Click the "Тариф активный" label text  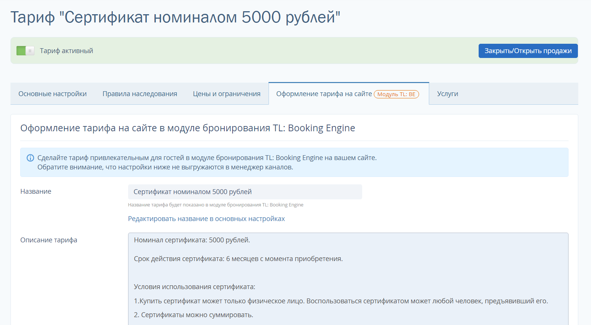tap(66, 51)
